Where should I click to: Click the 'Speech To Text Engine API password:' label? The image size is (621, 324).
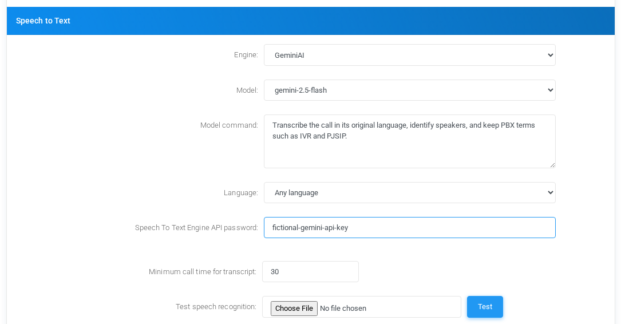[196, 227]
